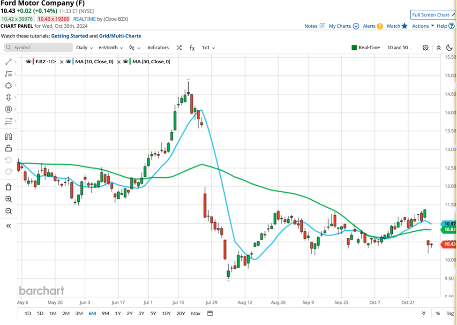Delete drawings using the trash icon
This screenshot has width=457, height=325.
(x=8, y=186)
